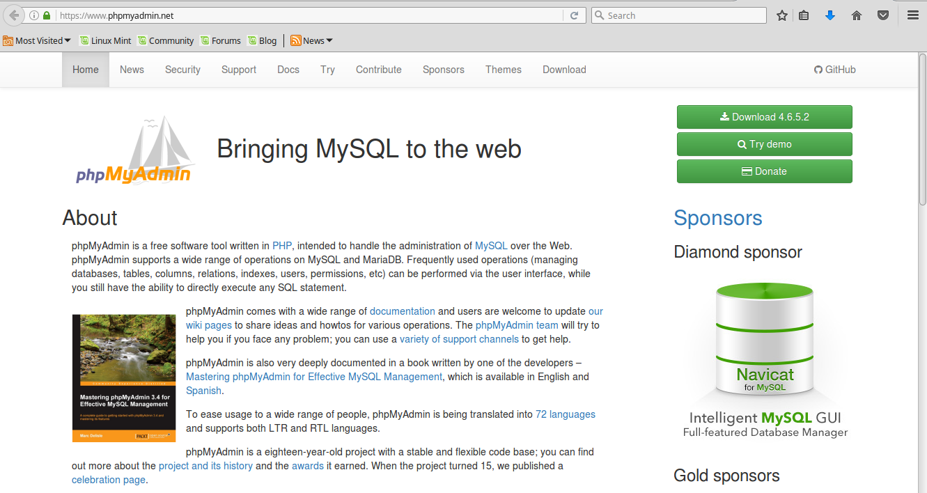Image resolution: width=927 pixels, height=493 pixels.
Task: View site info via the circled i icon
Action: 34,15
